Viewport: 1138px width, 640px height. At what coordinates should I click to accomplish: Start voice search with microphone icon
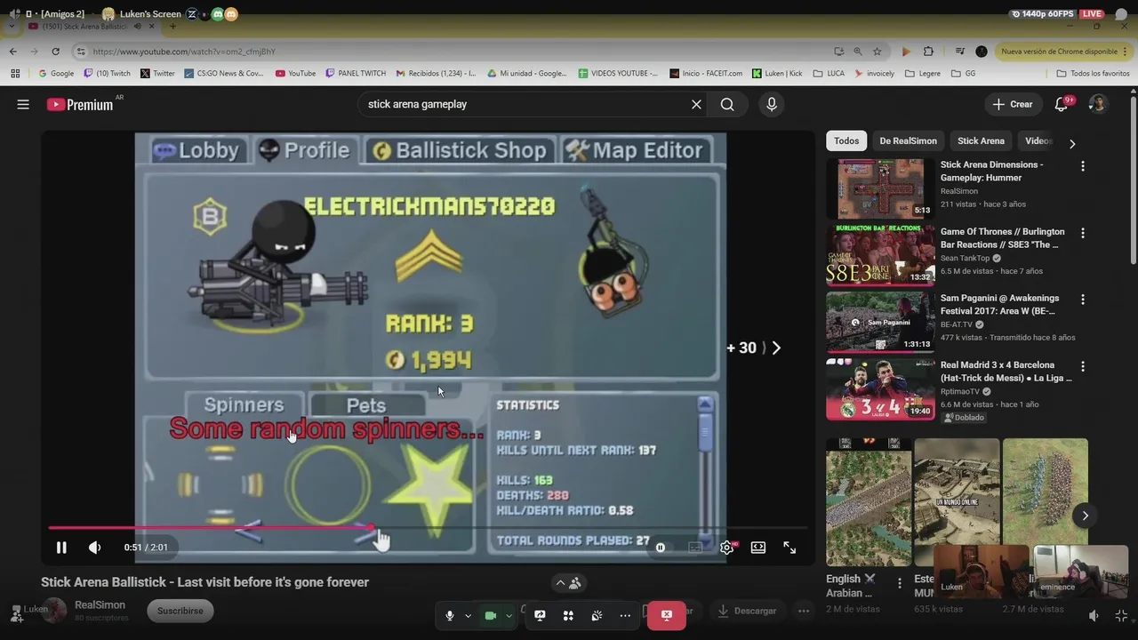pyautogui.click(x=771, y=104)
